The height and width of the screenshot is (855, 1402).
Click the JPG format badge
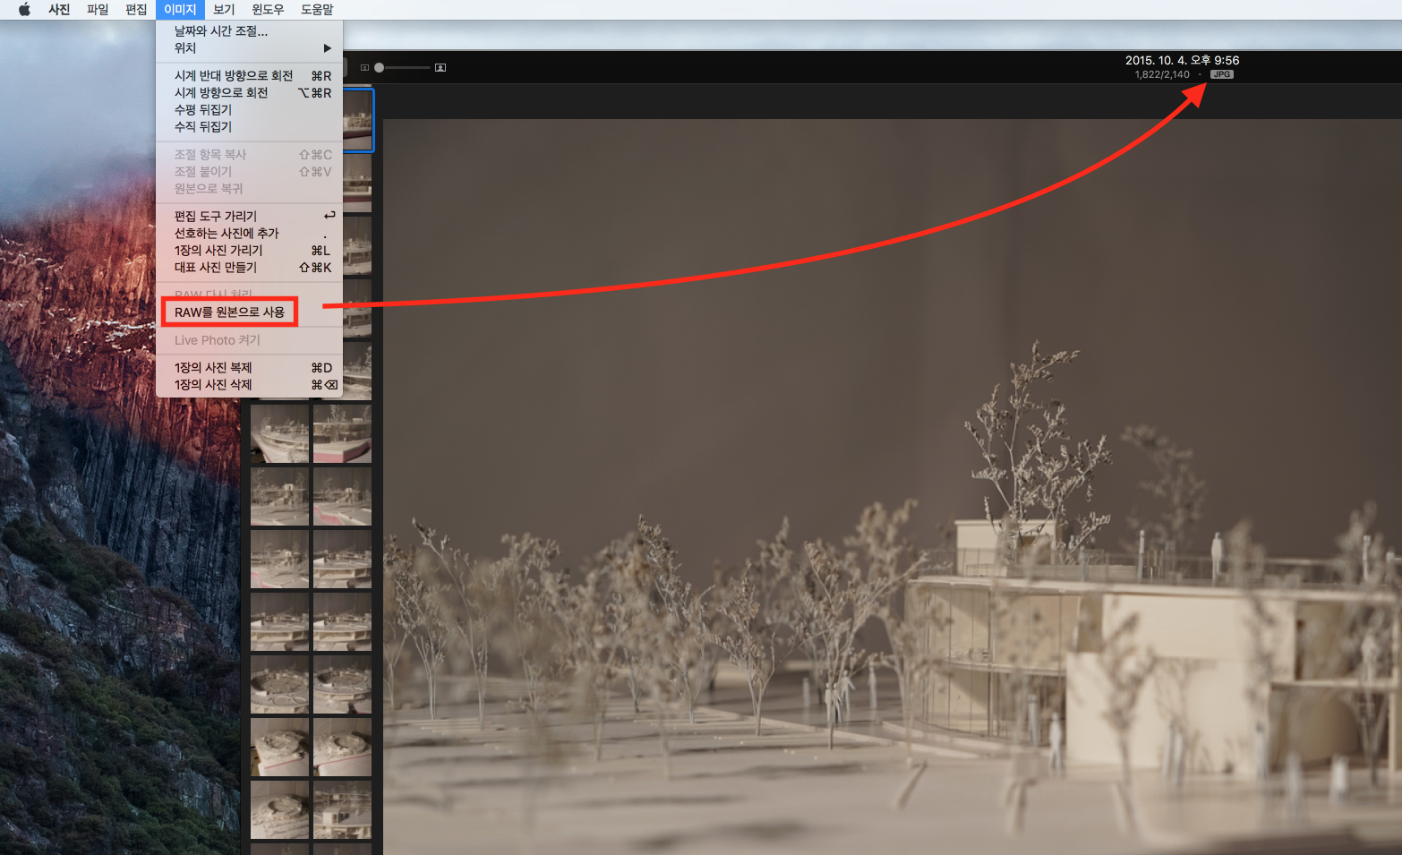(1221, 74)
